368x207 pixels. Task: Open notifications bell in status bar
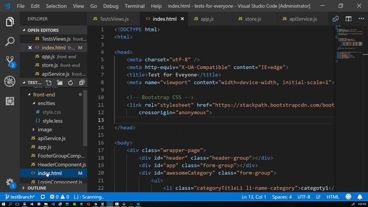pyautogui.click(x=360, y=197)
